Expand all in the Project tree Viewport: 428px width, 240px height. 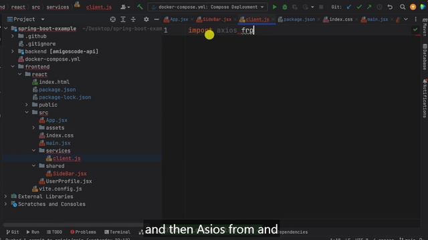pyautogui.click(x=123, y=19)
